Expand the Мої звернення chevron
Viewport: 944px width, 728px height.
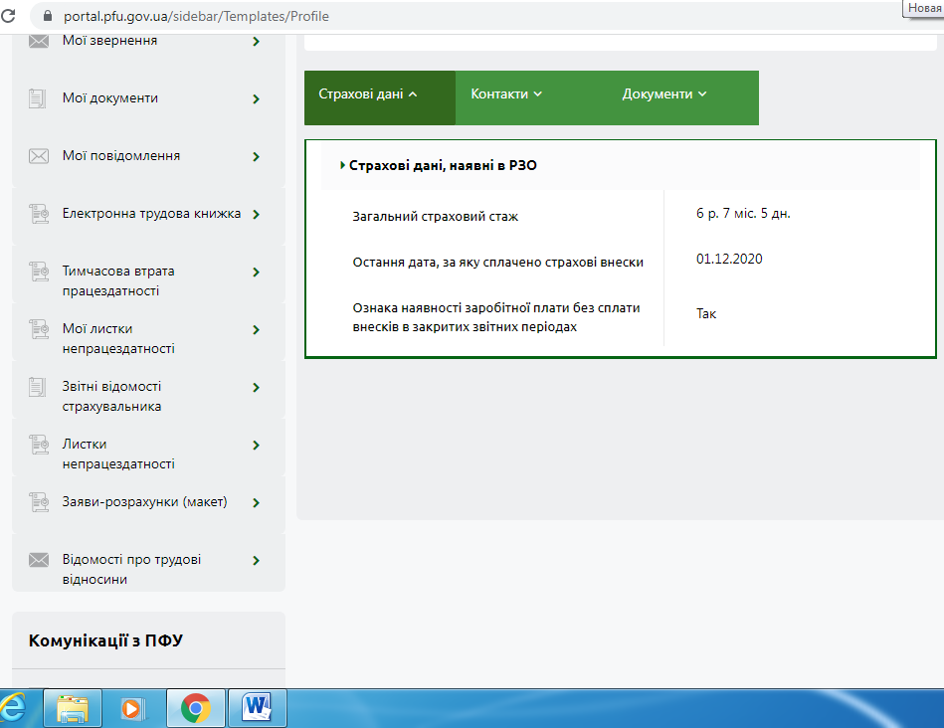tap(256, 42)
